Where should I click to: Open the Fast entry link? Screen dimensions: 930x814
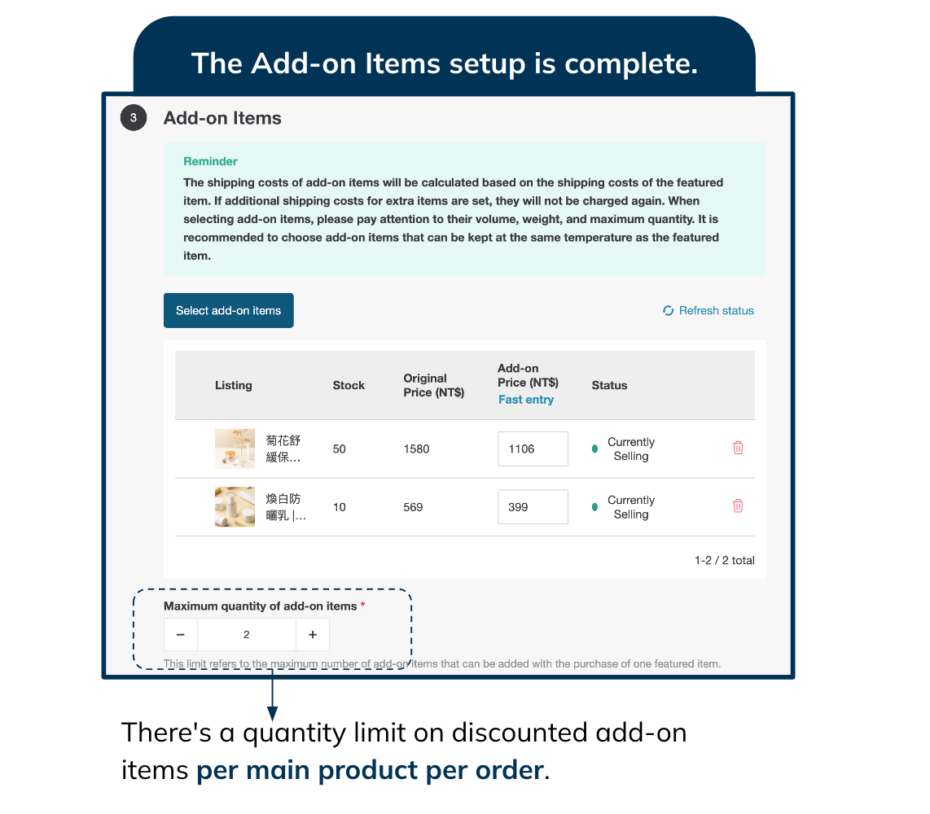526,399
